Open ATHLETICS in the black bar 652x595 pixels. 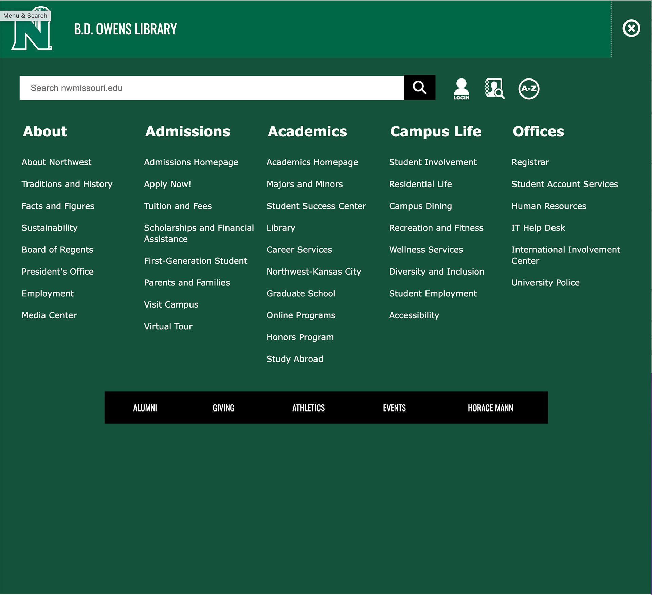click(x=308, y=408)
